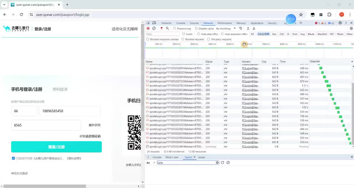This screenshot has width=354, height=188.
Task: Open network search magnifier icon
Action: coord(167,28)
